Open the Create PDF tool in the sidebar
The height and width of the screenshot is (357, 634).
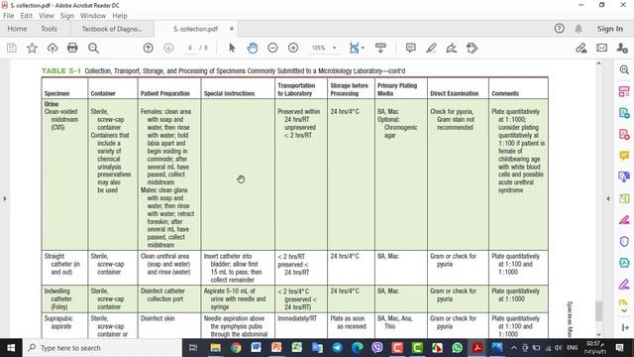(x=624, y=134)
